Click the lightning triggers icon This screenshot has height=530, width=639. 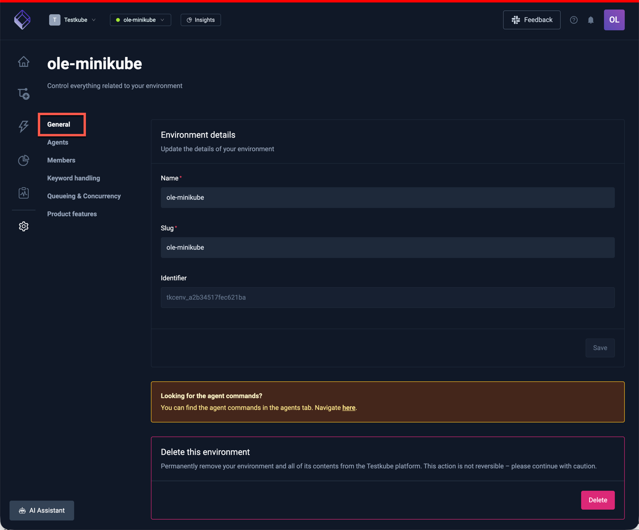tap(24, 126)
